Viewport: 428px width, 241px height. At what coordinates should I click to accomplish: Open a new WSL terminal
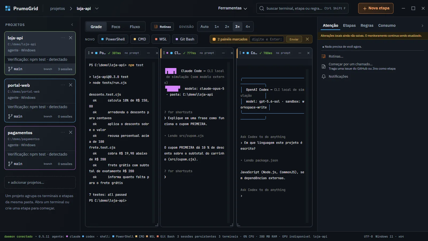coord(161,39)
